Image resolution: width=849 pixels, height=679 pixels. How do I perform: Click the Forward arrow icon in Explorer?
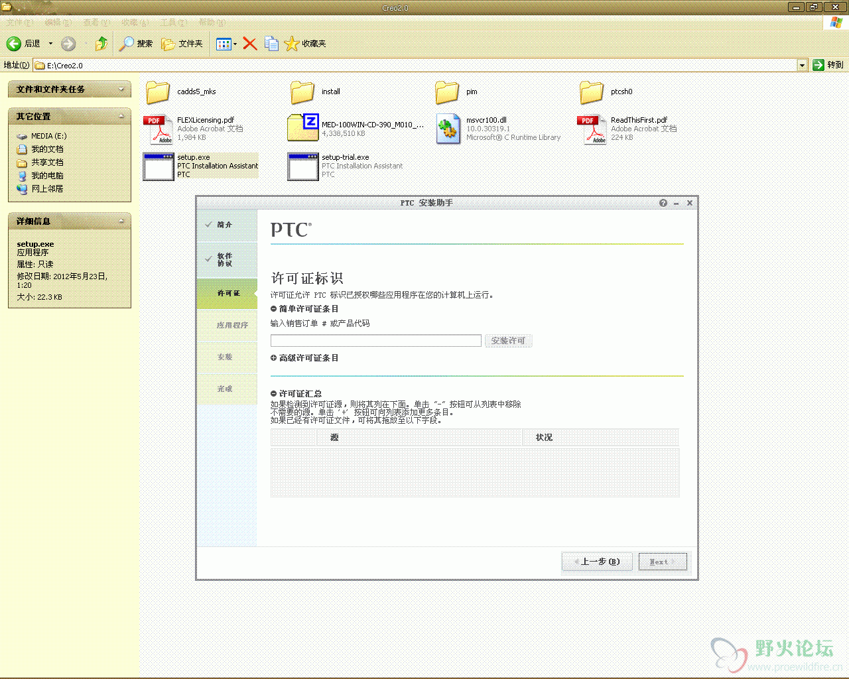(x=68, y=44)
